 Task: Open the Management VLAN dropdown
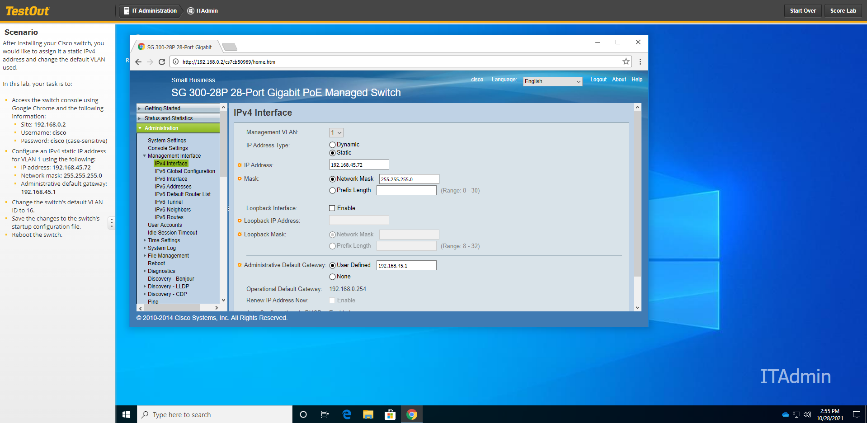pyautogui.click(x=336, y=132)
